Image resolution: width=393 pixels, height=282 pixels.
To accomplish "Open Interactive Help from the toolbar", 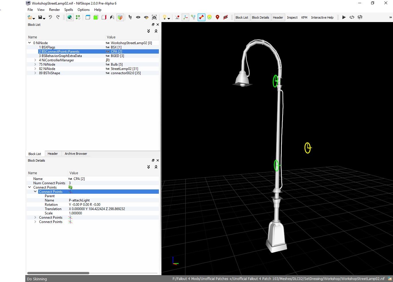I will pos(322,17).
